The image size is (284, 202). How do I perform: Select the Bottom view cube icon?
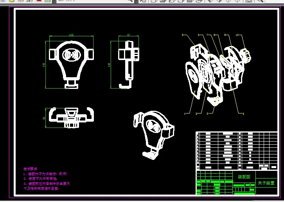pos(163,1)
